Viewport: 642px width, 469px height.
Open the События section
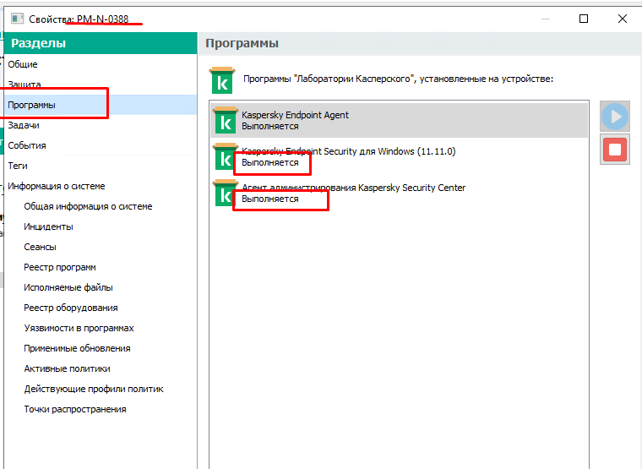coord(27,145)
